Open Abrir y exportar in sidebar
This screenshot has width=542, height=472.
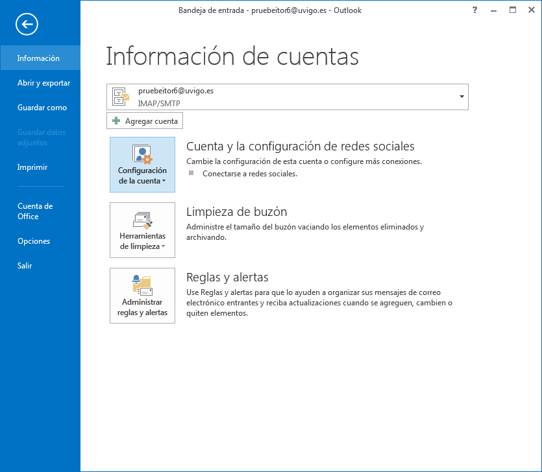pos(43,83)
